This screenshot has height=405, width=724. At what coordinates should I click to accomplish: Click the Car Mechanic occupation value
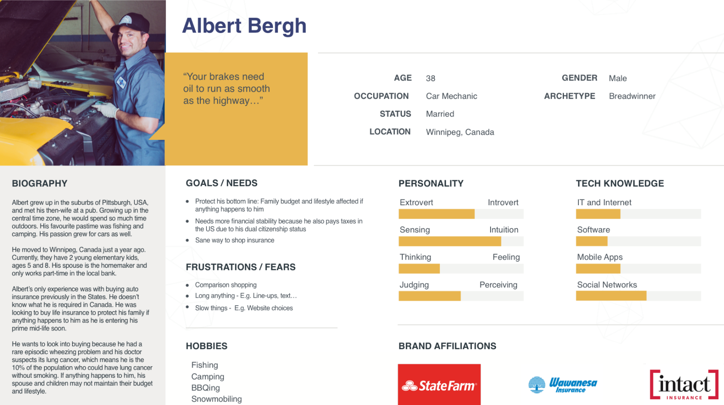(x=452, y=96)
